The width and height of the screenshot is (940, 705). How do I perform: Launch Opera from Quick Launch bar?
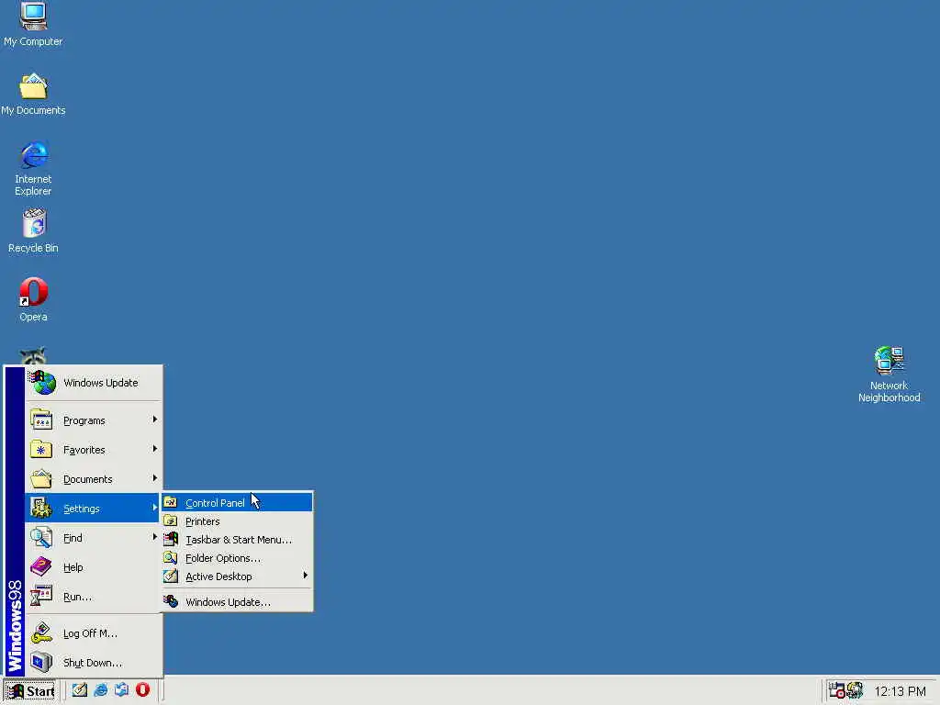[x=142, y=690]
